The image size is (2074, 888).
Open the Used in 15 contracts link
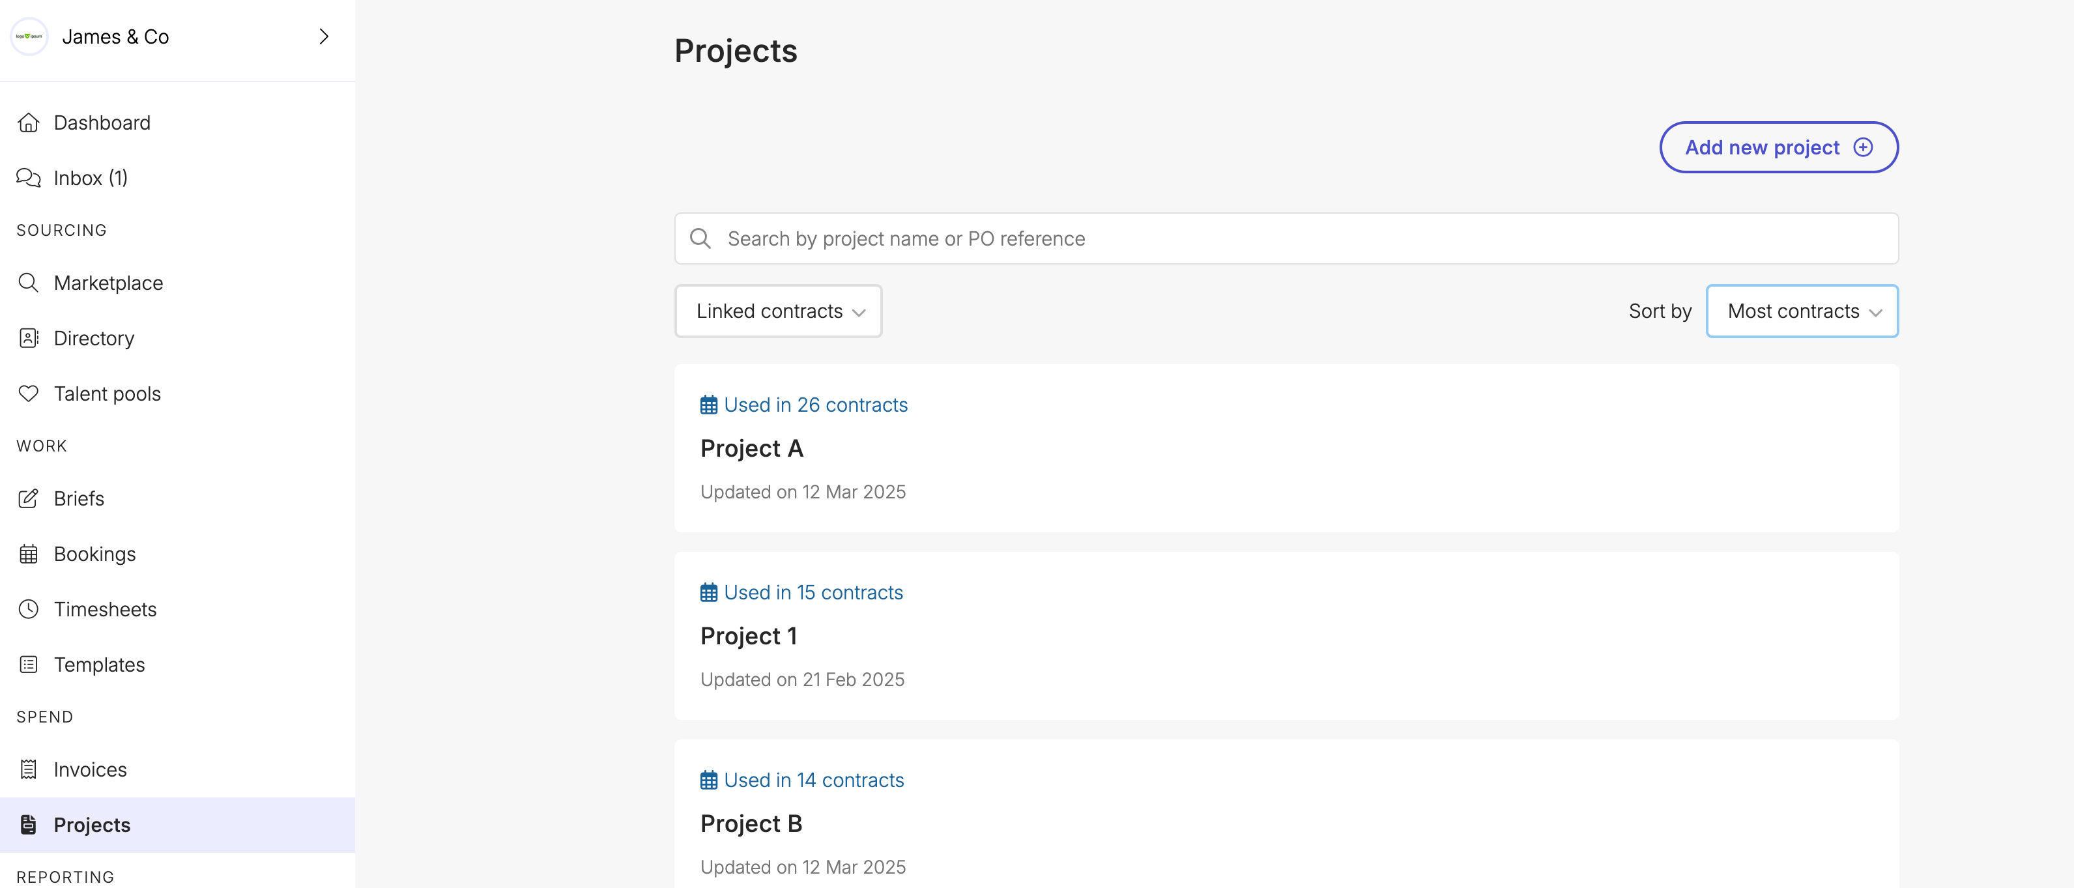[813, 592]
